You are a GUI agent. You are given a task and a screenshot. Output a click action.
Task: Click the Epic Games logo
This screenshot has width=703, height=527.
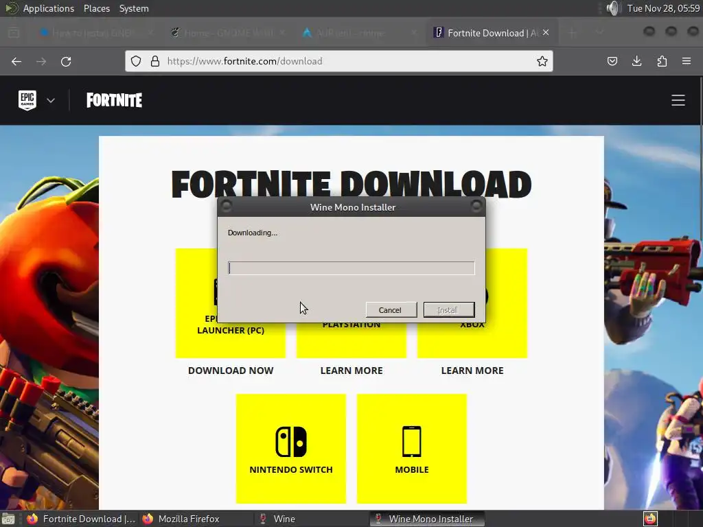click(27, 100)
